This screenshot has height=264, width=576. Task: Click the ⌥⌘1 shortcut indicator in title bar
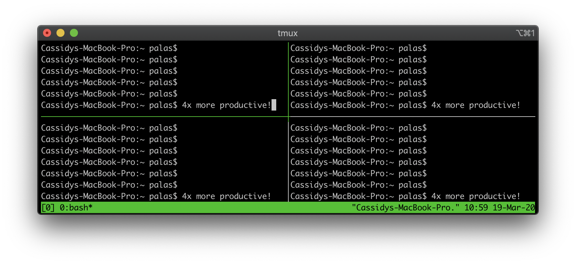tap(525, 33)
